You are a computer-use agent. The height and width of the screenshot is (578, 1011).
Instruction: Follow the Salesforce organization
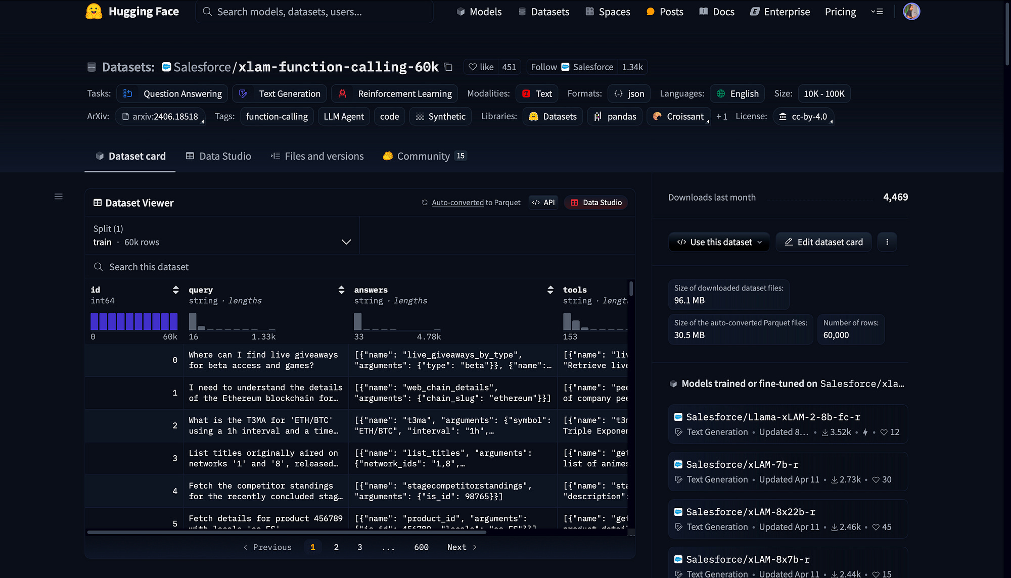571,67
